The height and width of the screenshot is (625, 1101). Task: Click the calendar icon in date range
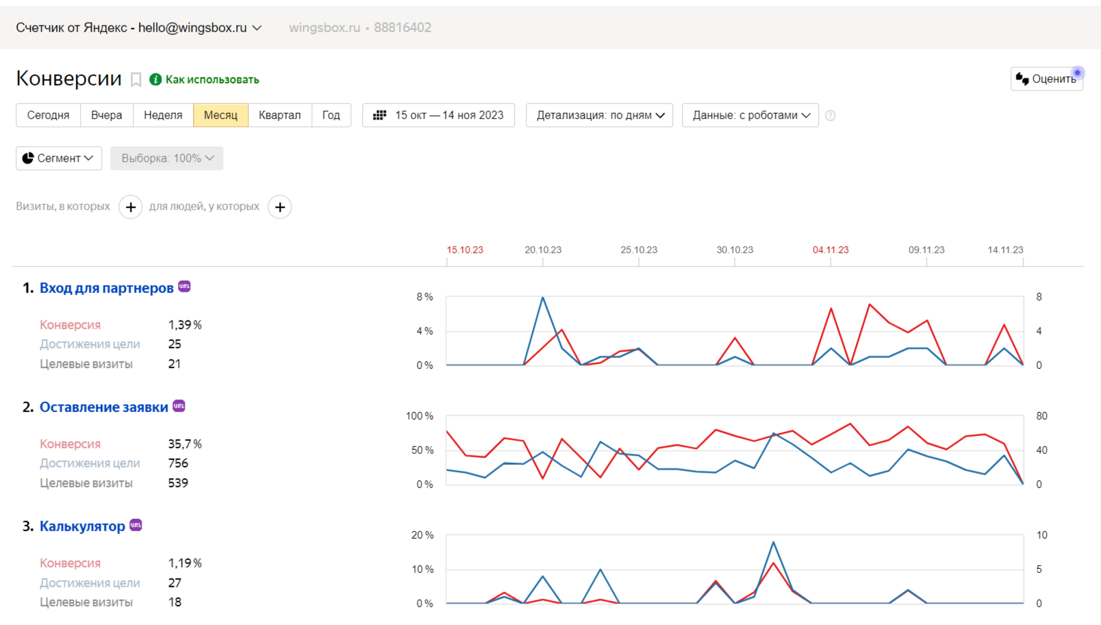379,115
